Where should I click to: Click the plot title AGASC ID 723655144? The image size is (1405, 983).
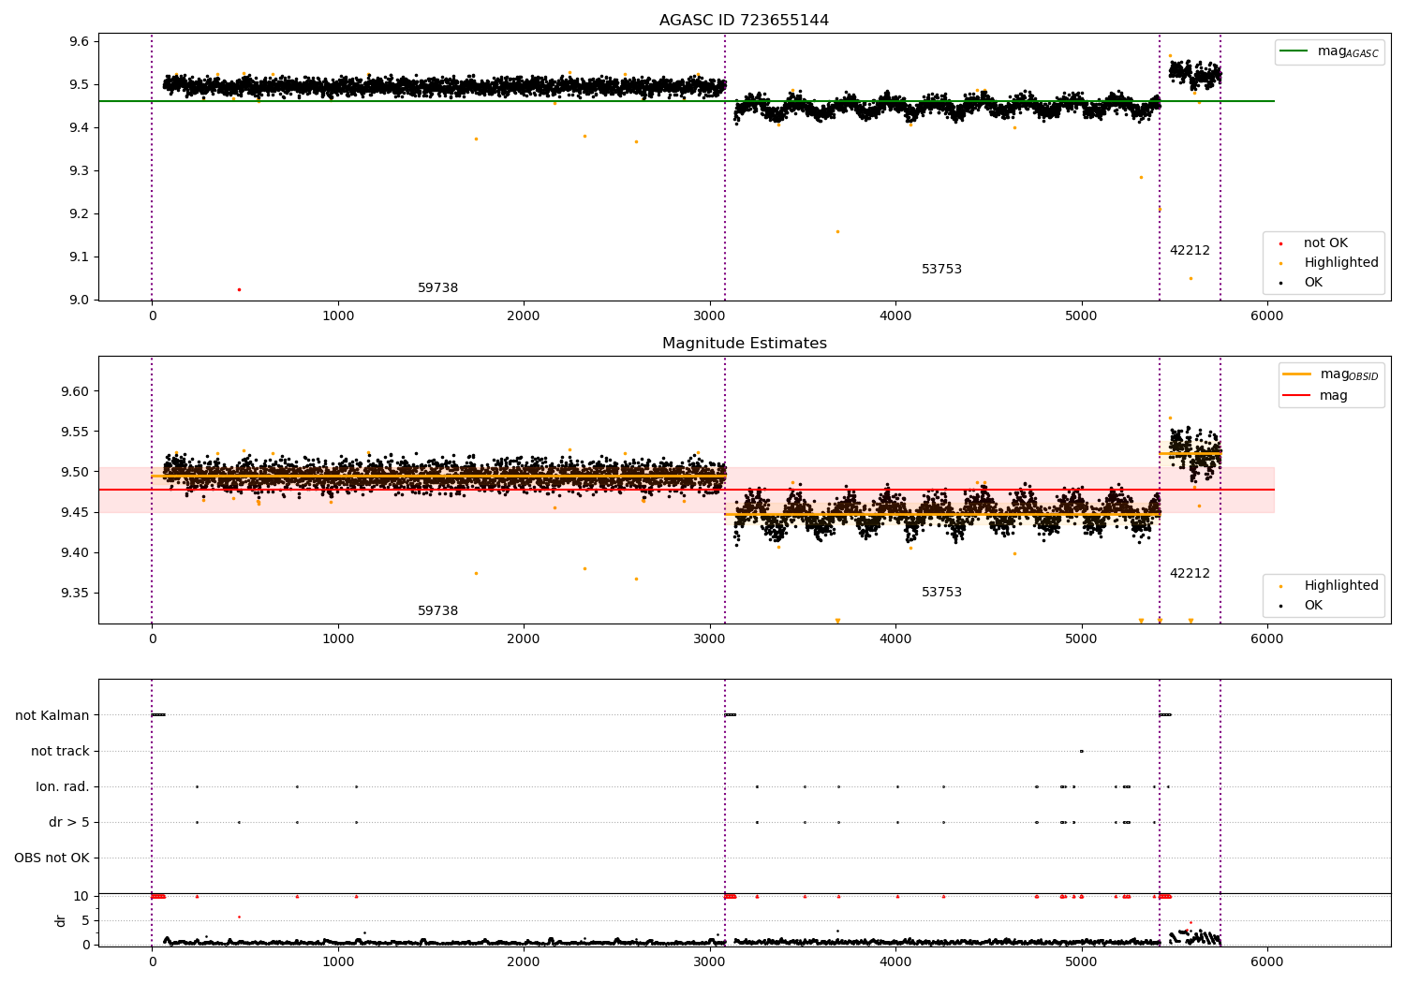[x=744, y=21]
